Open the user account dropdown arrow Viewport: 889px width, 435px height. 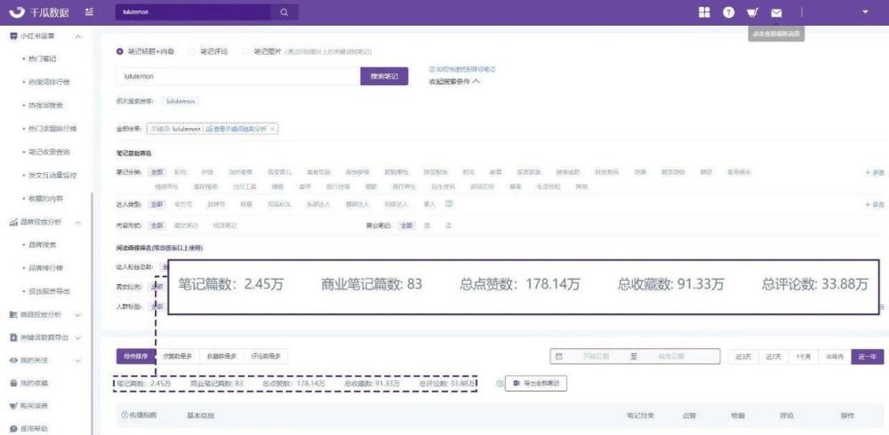[x=865, y=12]
